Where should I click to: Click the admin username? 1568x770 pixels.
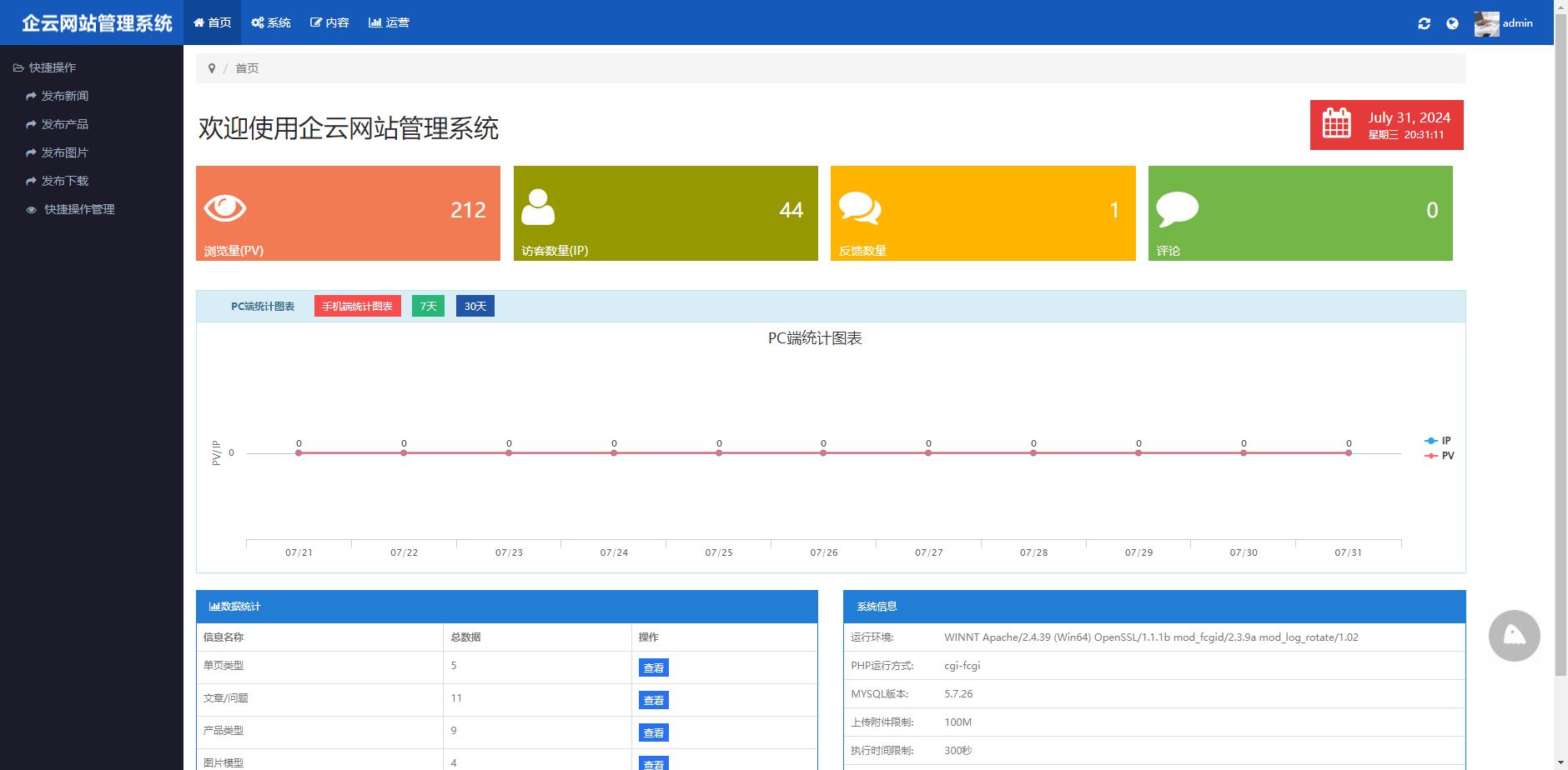point(1518,23)
